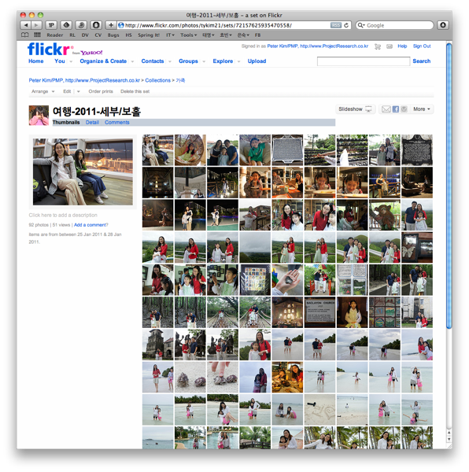Click Delete this set link
469x472 pixels.
click(135, 91)
